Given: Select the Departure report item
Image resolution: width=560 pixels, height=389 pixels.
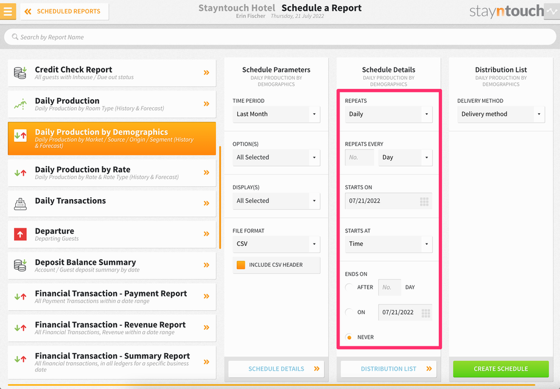Looking at the screenshot, I should (x=112, y=234).
